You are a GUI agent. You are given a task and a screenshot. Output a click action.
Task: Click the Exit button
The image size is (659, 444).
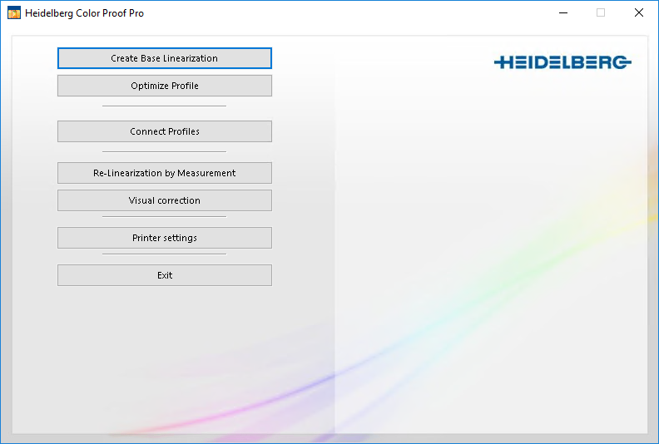coord(164,275)
